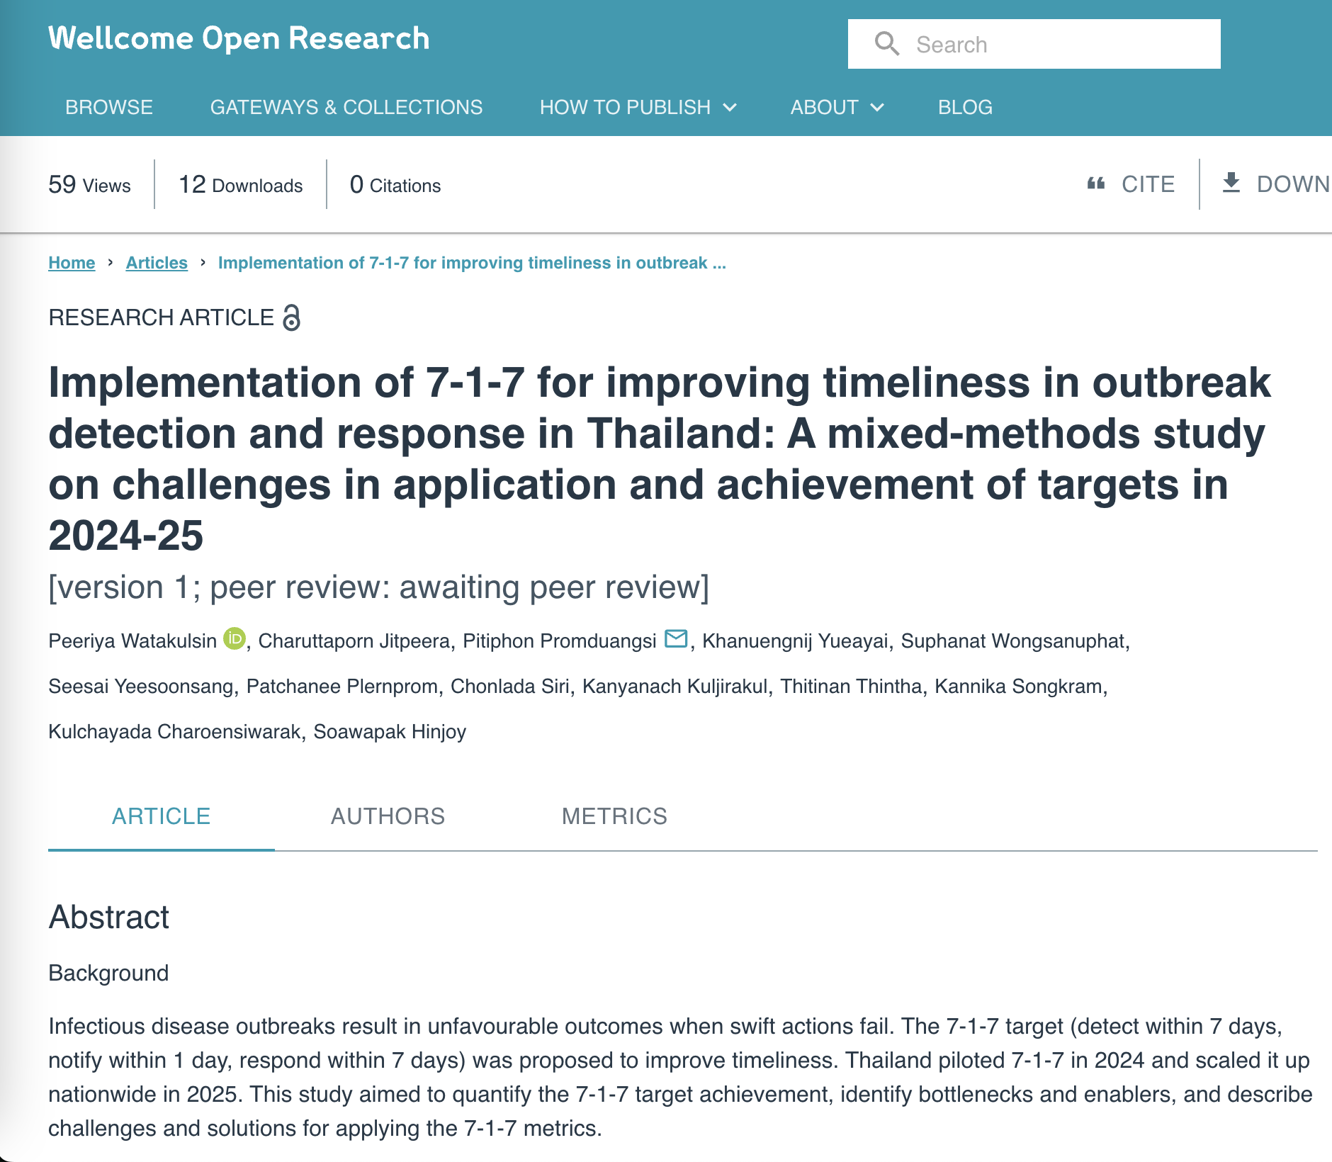Open the Browse menu item

(109, 107)
